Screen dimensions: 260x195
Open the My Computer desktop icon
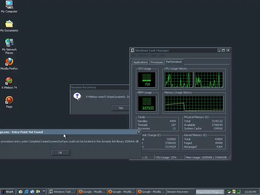point(9,7)
